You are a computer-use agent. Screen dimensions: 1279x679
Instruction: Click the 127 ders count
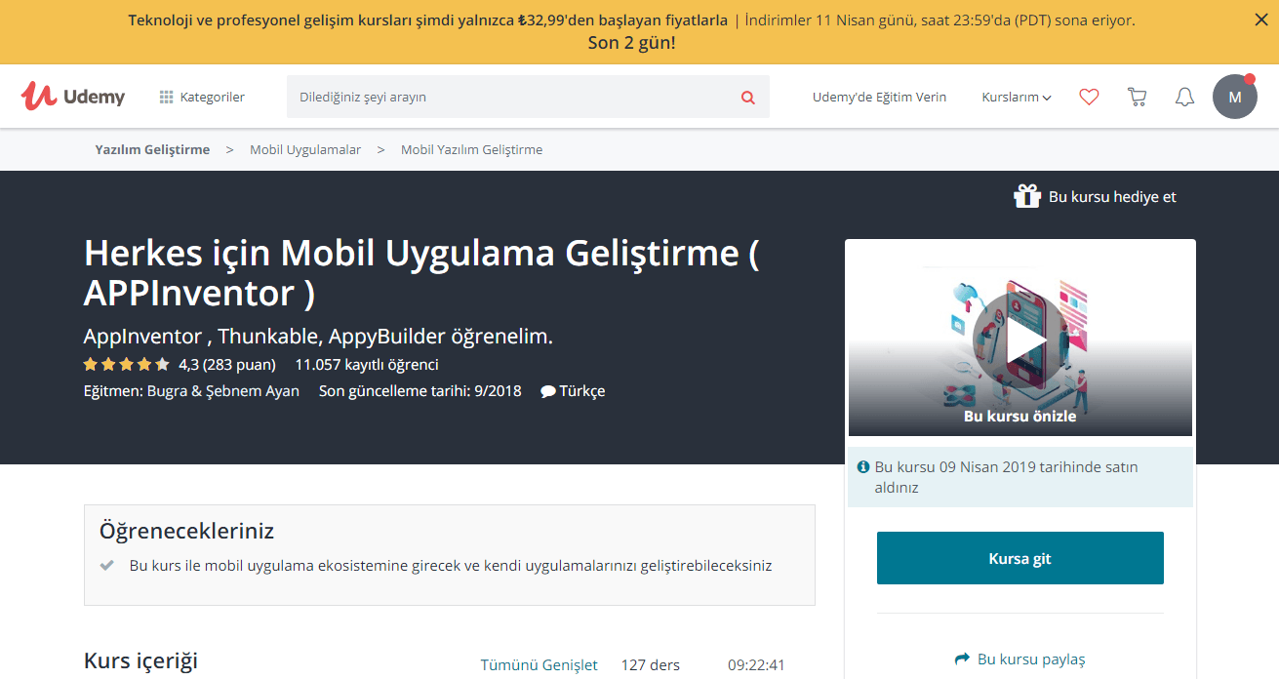point(651,665)
